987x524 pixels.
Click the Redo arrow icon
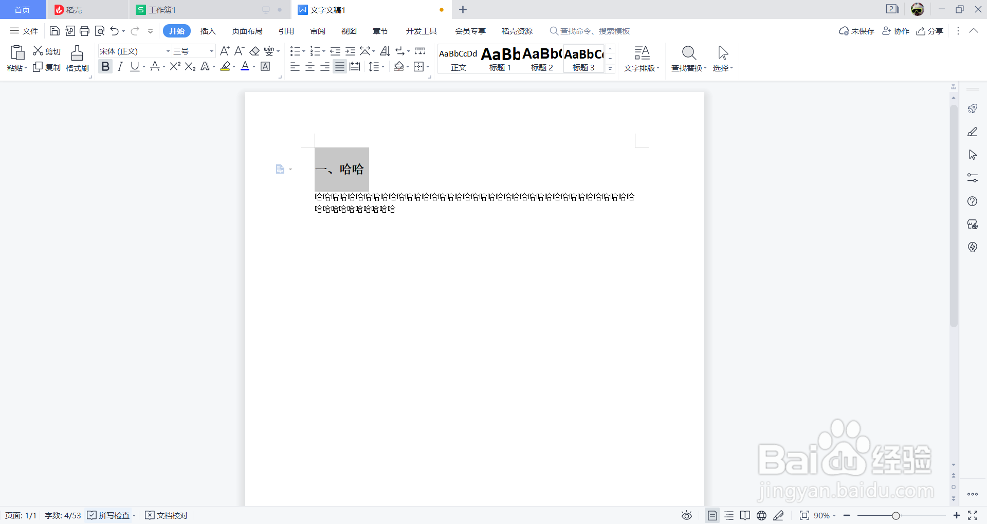[x=135, y=31]
